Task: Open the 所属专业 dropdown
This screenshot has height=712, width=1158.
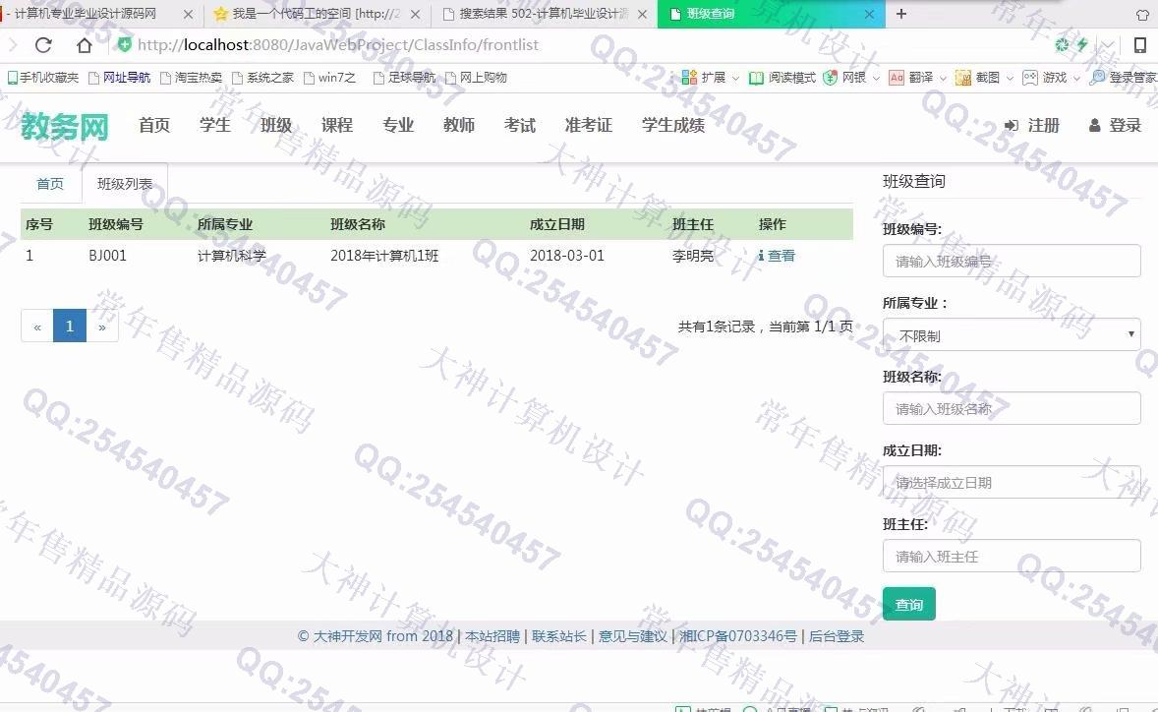Action: (x=1012, y=334)
